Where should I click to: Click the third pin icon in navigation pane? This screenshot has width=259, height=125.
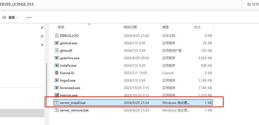(x=42, y=45)
